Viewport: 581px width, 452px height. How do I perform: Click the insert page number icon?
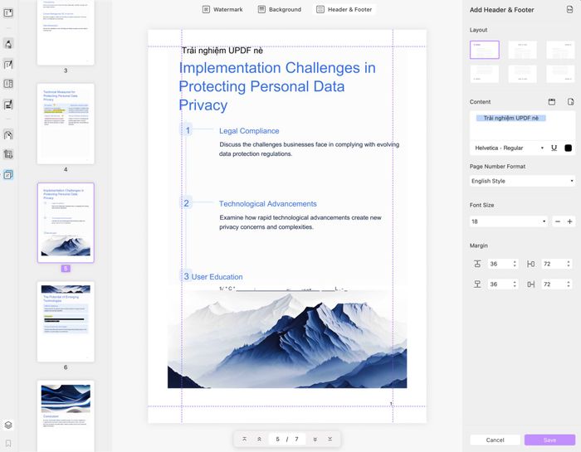coord(570,102)
